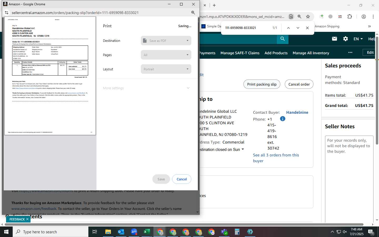The width and height of the screenshot is (379, 237).
Task: Open Calculator from taskbar
Action: (237, 232)
